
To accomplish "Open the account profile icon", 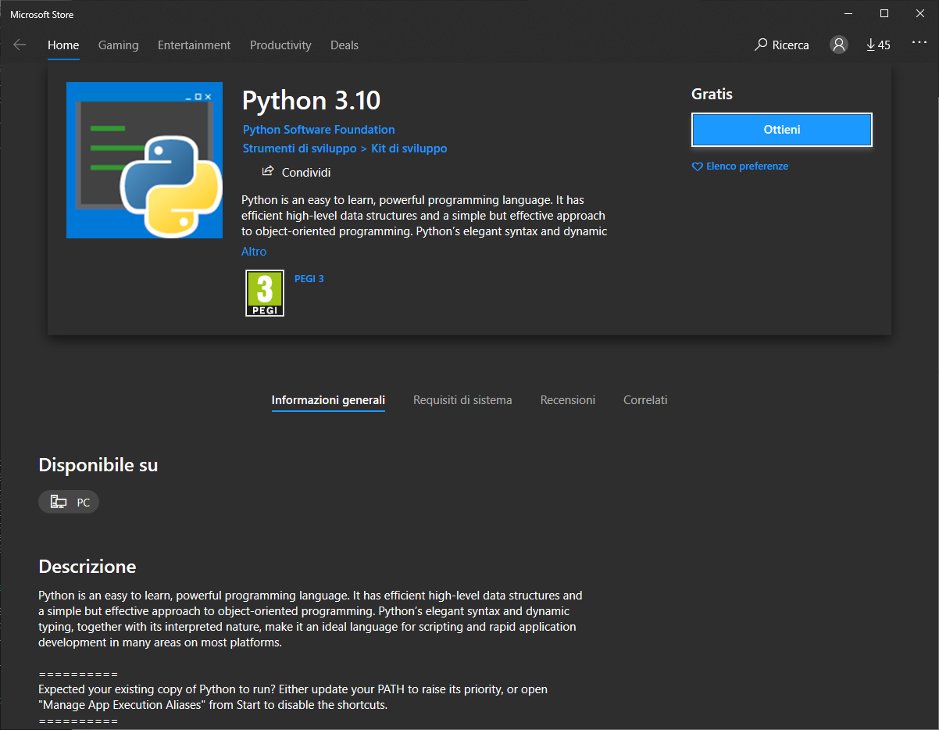I will coord(839,45).
